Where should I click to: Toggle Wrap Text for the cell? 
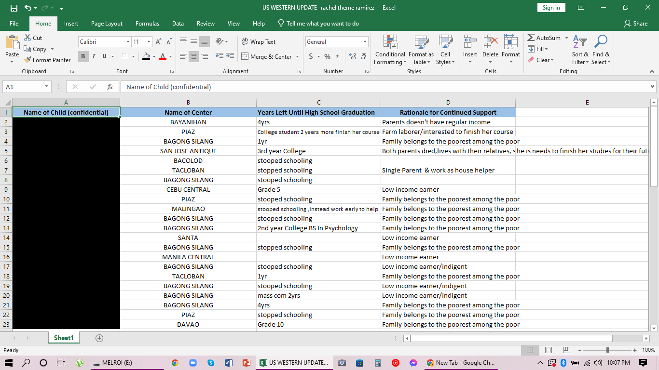pos(259,42)
